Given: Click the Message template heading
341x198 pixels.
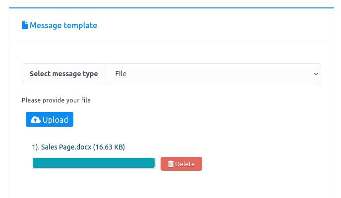Looking at the screenshot, I should point(63,25).
